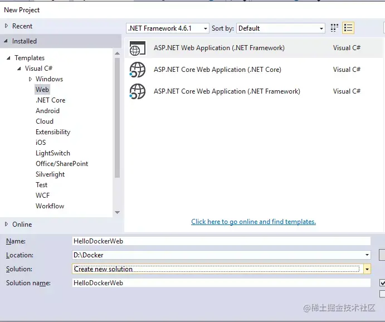Switch to small icons grid view

[334, 28]
